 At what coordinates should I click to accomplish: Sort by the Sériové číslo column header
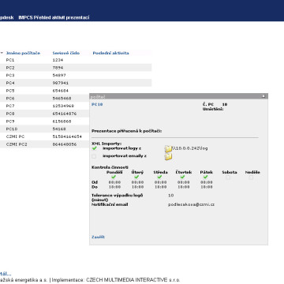point(66,53)
